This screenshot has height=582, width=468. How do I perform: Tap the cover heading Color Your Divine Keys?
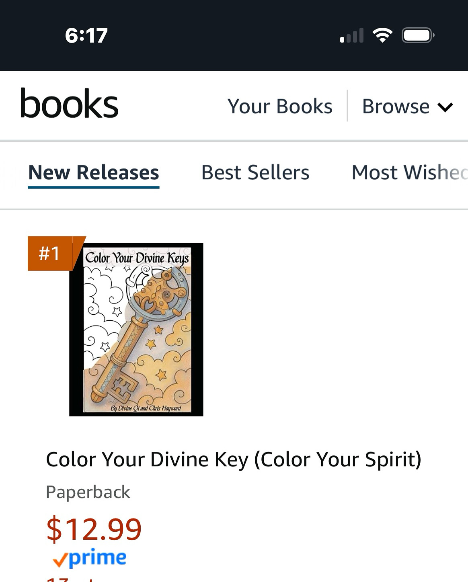click(137, 258)
